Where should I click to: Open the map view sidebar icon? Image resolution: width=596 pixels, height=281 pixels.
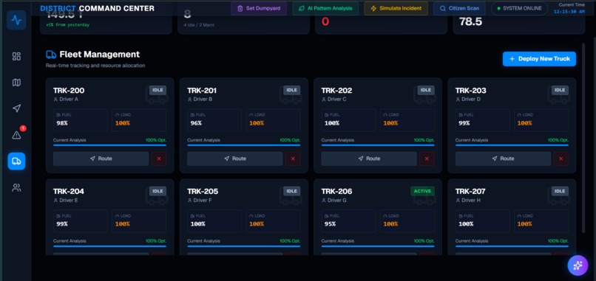click(x=16, y=83)
